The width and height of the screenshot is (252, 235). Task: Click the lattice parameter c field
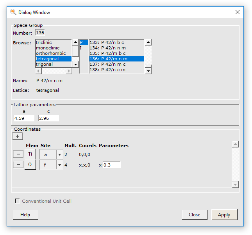[48, 118]
